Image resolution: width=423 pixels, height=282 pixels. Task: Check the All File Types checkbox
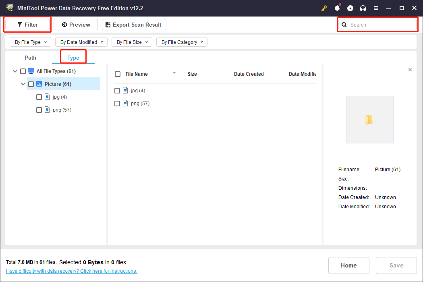click(23, 71)
